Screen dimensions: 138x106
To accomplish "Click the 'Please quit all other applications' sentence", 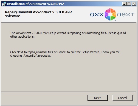I will click(68, 35).
